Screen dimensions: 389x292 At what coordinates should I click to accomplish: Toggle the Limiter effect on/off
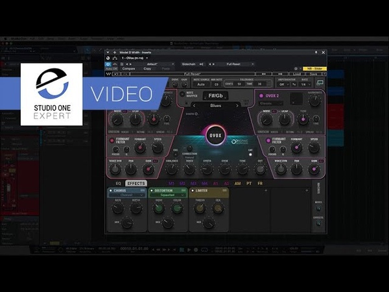pos(193,190)
